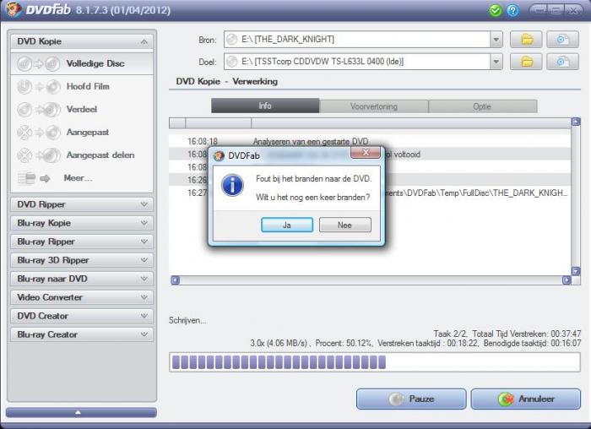Screen dimensions: 591x429
Task: Select Aangepast custom mode
Action: [x=82, y=133]
